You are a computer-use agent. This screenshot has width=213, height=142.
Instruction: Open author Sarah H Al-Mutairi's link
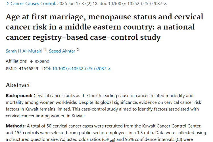pos(24,51)
